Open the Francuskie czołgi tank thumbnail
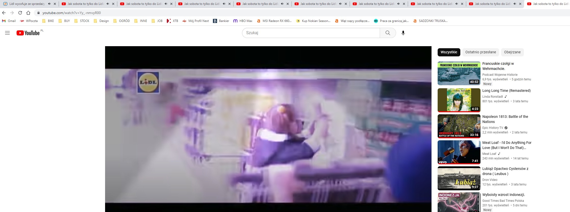 (459, 73)
